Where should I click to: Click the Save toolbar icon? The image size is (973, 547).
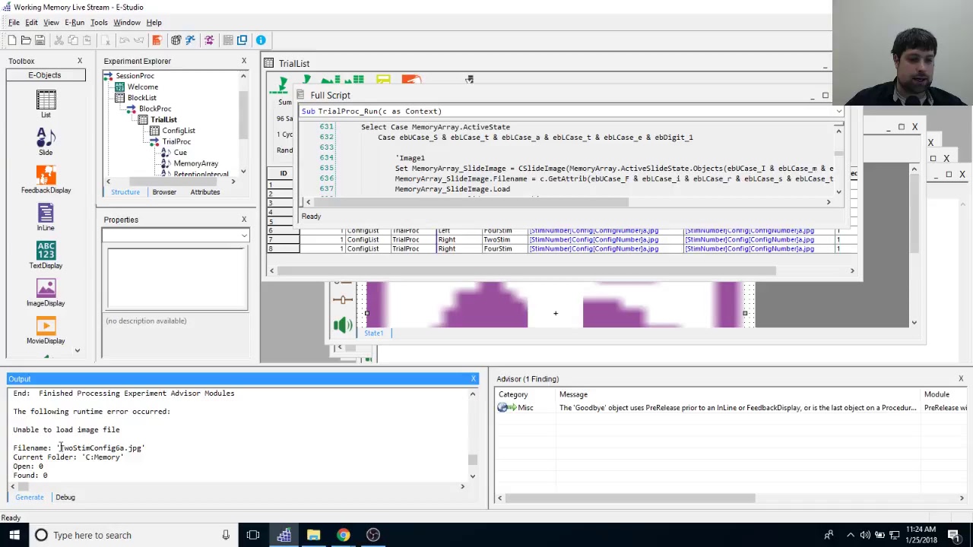point(40,40)
